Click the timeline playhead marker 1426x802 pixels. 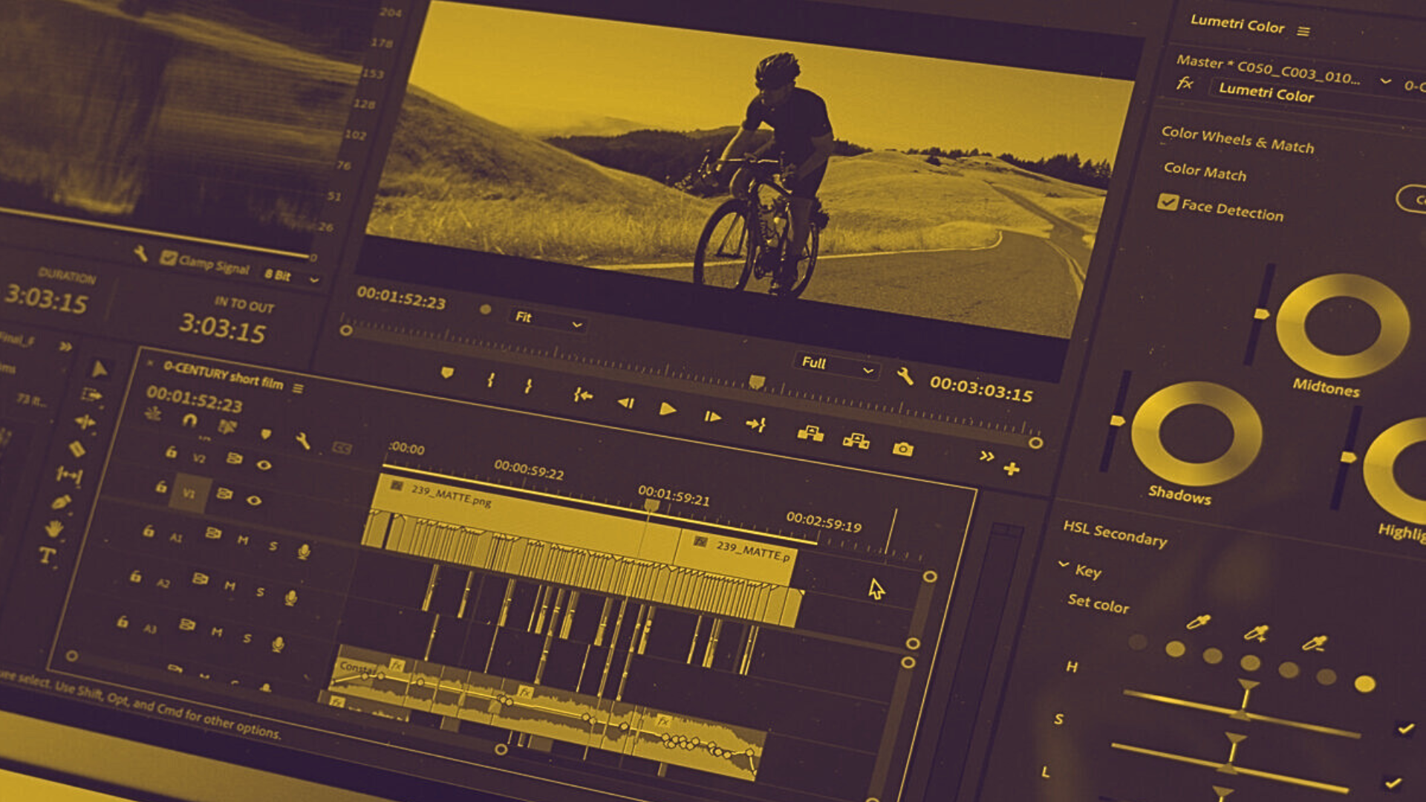[x=651, y=505]
